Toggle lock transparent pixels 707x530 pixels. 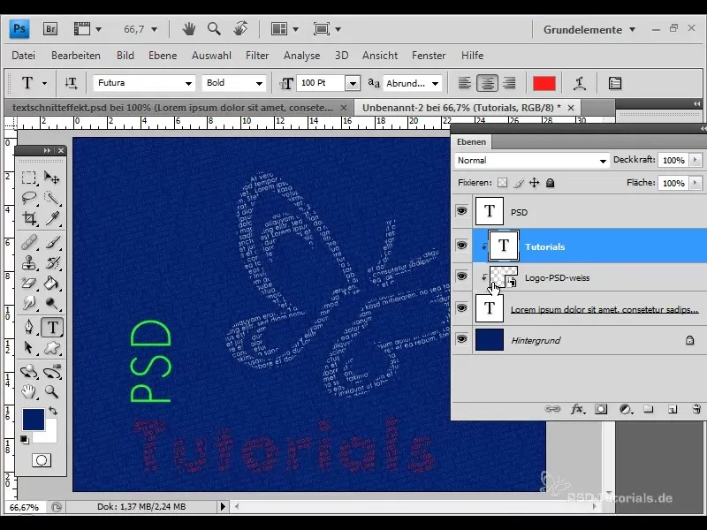tap(502, 183)
